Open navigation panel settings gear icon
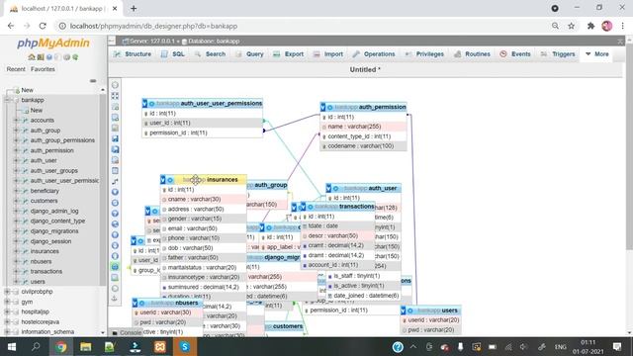 click(x=66, y=57)
